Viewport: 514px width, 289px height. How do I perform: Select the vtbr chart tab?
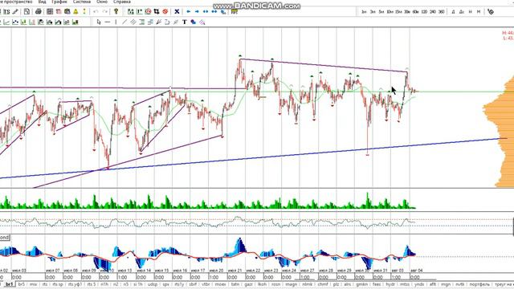206,284
